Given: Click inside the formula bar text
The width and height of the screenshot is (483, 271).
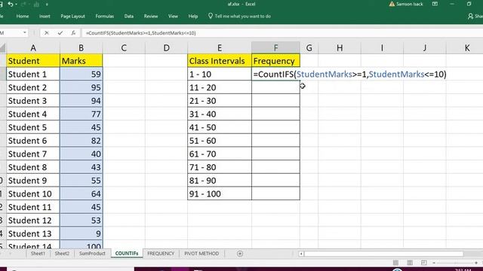Looking at the screenshot, I should click(x=141, y=33).
